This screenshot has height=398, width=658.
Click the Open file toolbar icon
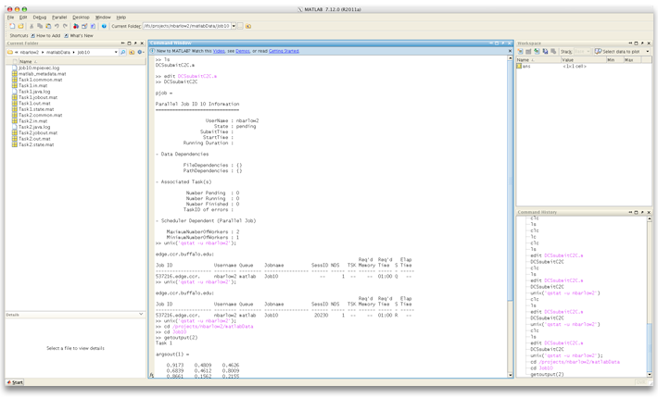[x=19, y=26]
